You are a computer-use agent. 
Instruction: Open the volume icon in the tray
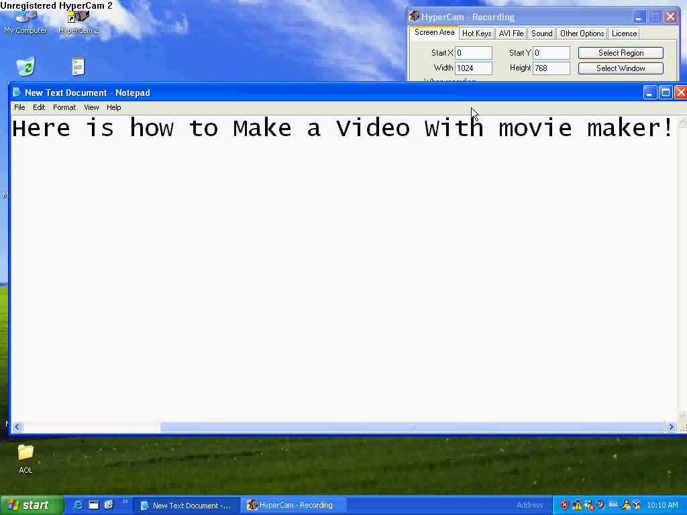[x=600, y=505]
